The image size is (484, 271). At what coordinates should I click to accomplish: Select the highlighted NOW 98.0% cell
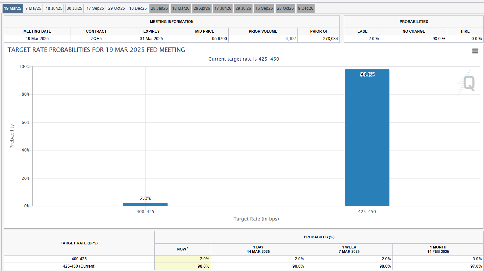(183, 266)
